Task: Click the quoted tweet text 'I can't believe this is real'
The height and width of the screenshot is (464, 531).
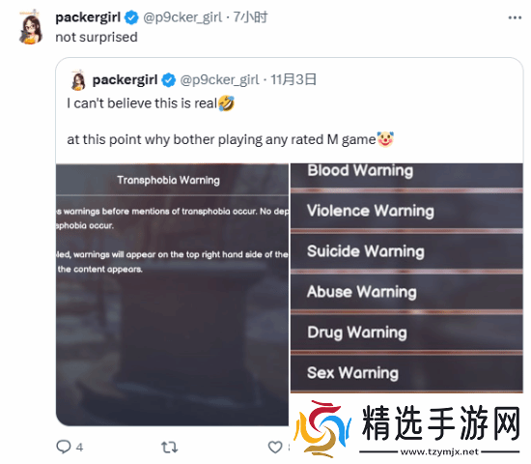Action: [142, 103]
